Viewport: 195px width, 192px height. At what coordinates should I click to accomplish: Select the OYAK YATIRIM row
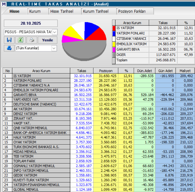(99, 142)
